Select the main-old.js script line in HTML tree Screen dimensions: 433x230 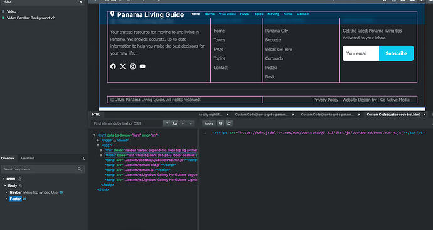(141, 165)
